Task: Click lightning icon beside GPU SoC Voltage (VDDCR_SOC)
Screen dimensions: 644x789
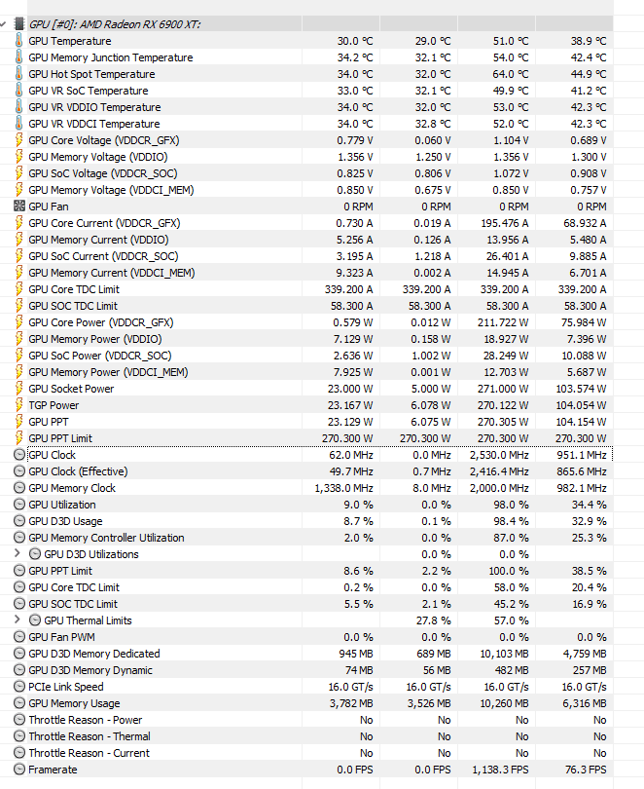Action: (19, 173)
